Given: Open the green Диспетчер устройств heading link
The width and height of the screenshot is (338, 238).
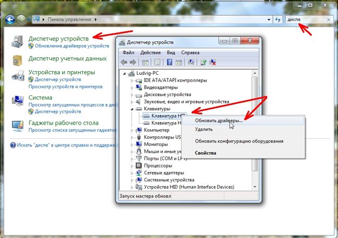Looking at the screenshot, I should coord(58,38).
